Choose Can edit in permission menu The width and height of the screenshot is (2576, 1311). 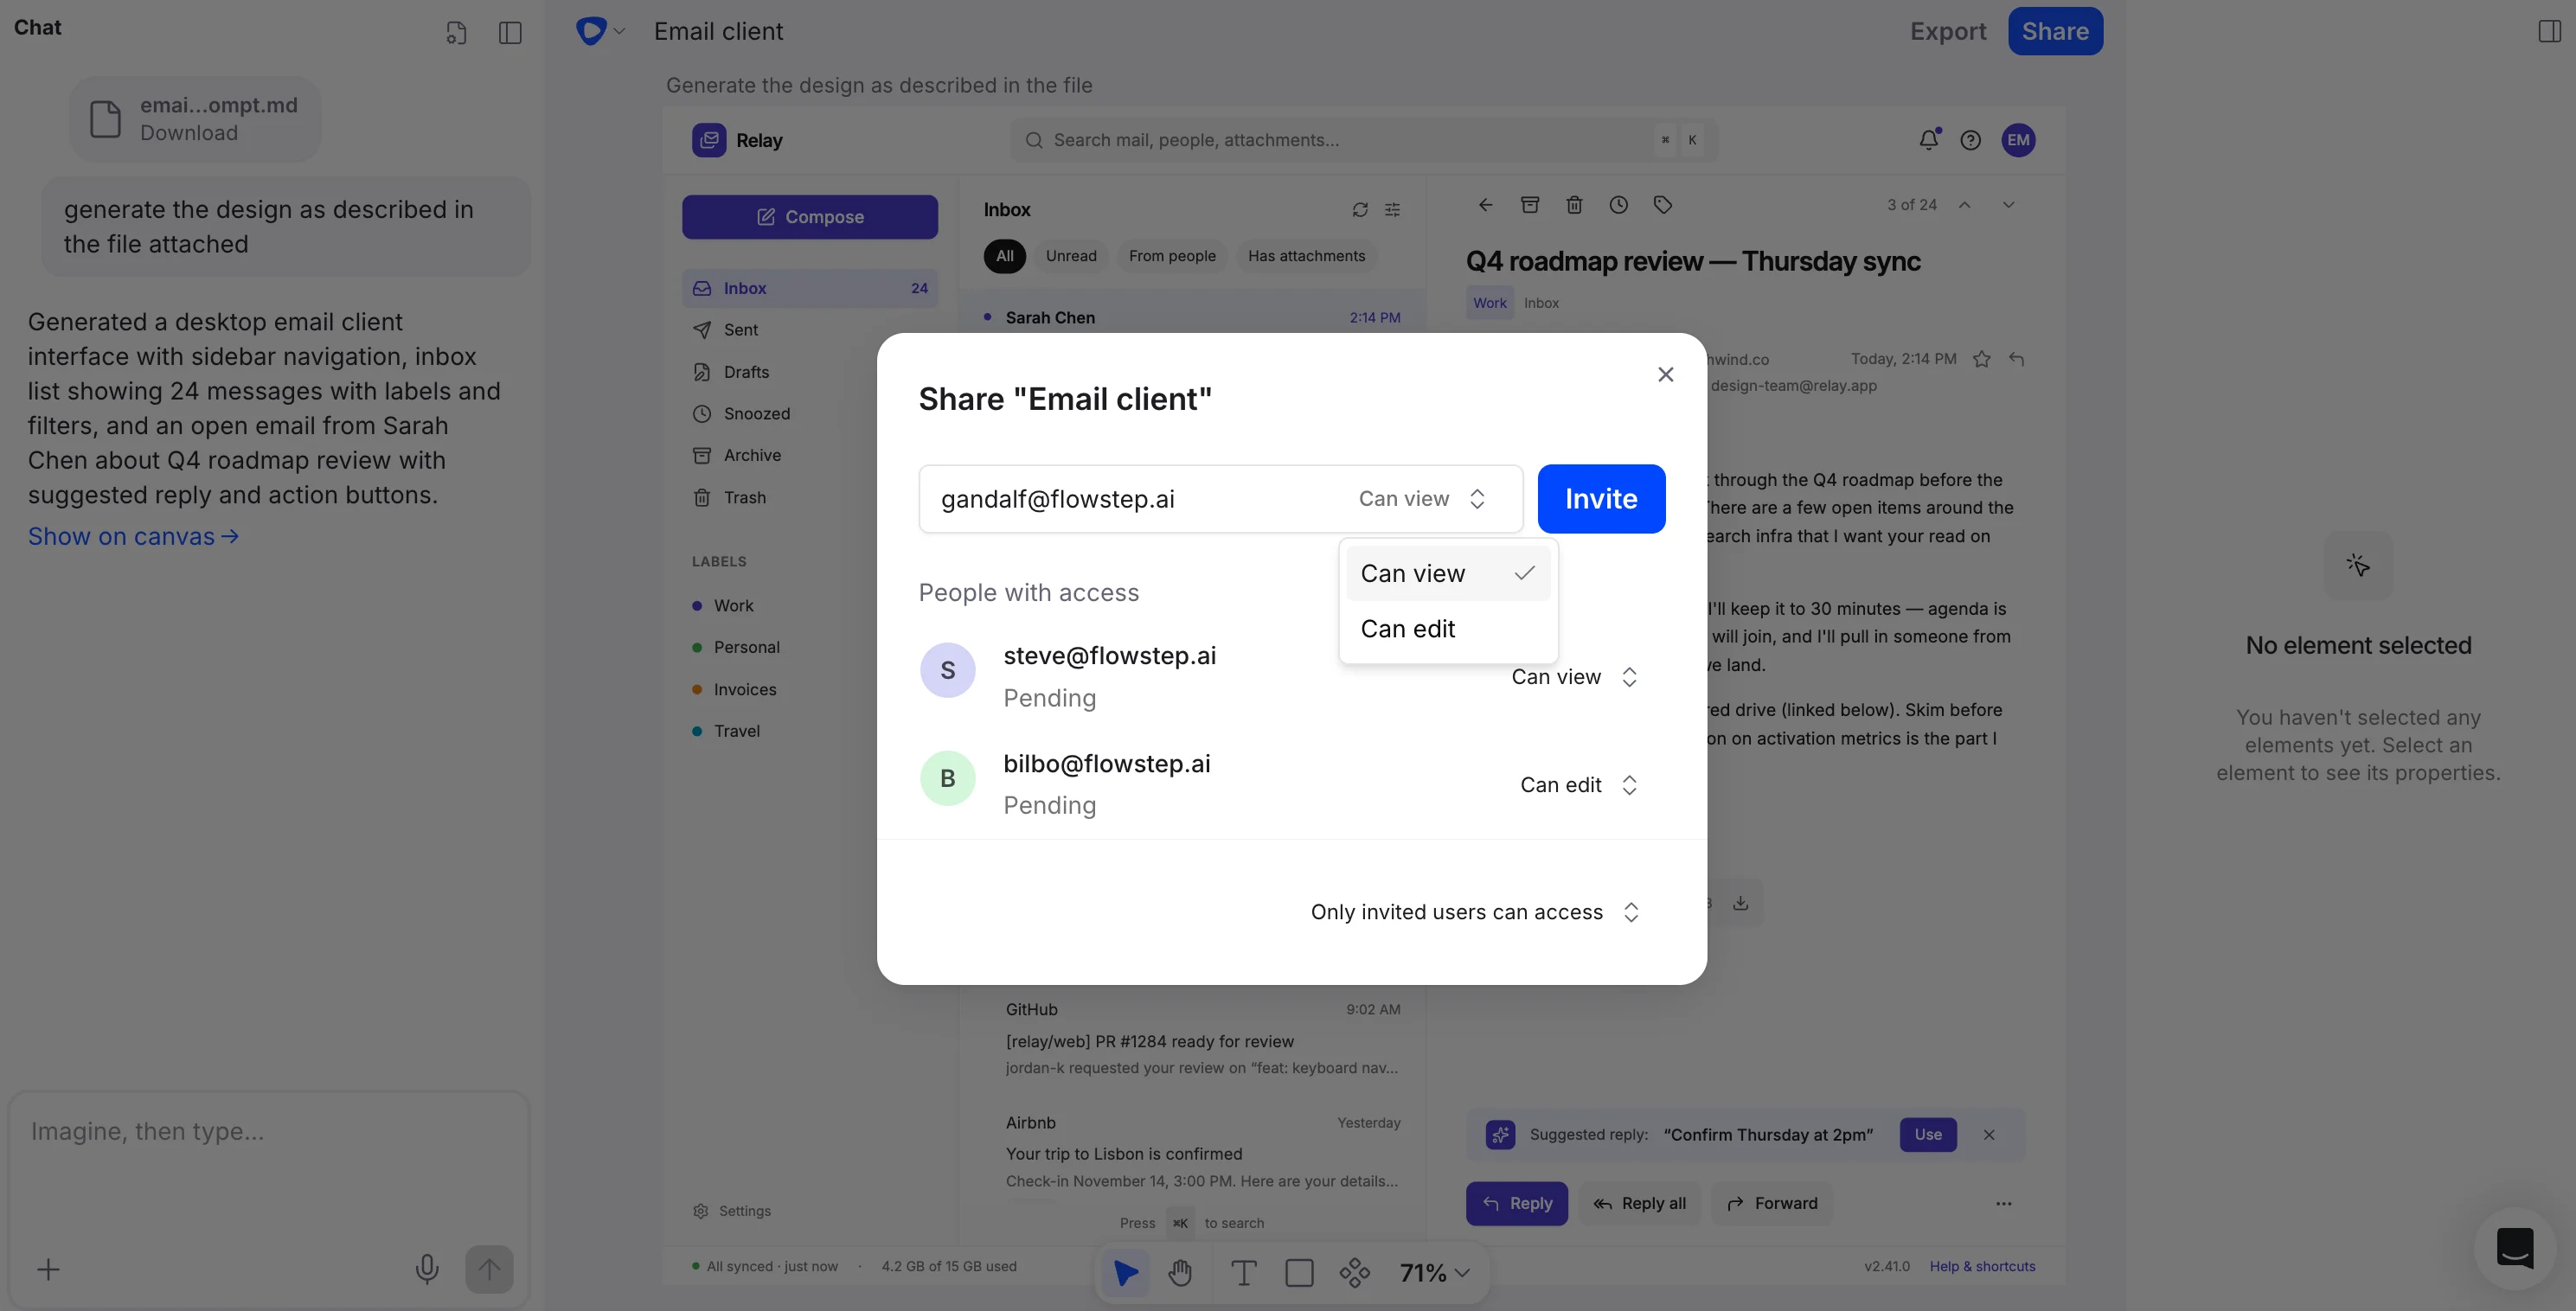pos(1448,628)
